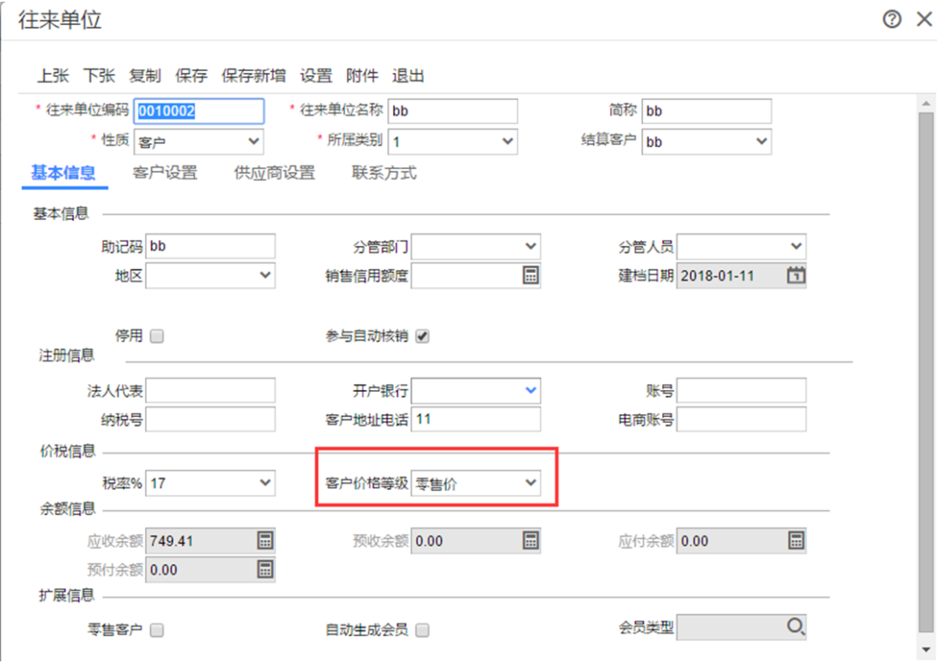Click 上张 to go to previous record

pos(53,75)
